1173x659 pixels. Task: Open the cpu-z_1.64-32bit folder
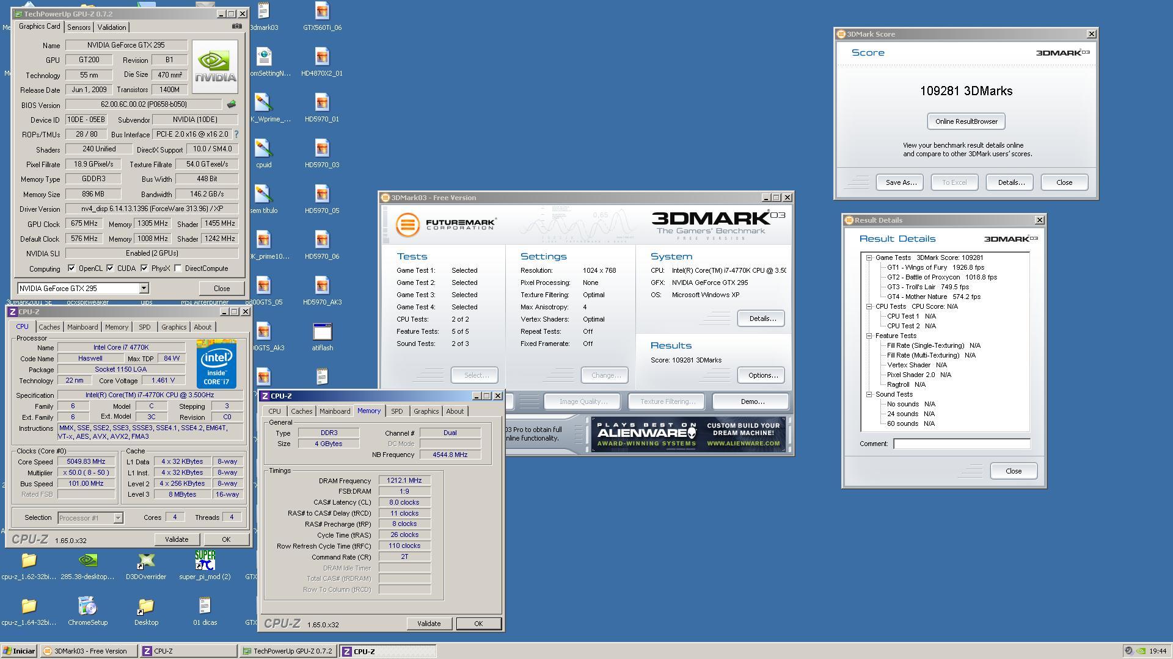(x=29, y=611)
